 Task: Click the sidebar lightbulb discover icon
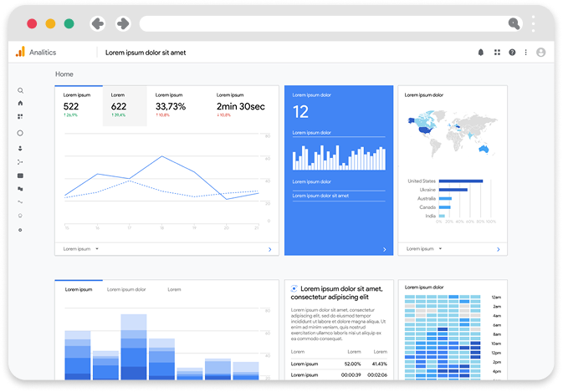point(20,216)
